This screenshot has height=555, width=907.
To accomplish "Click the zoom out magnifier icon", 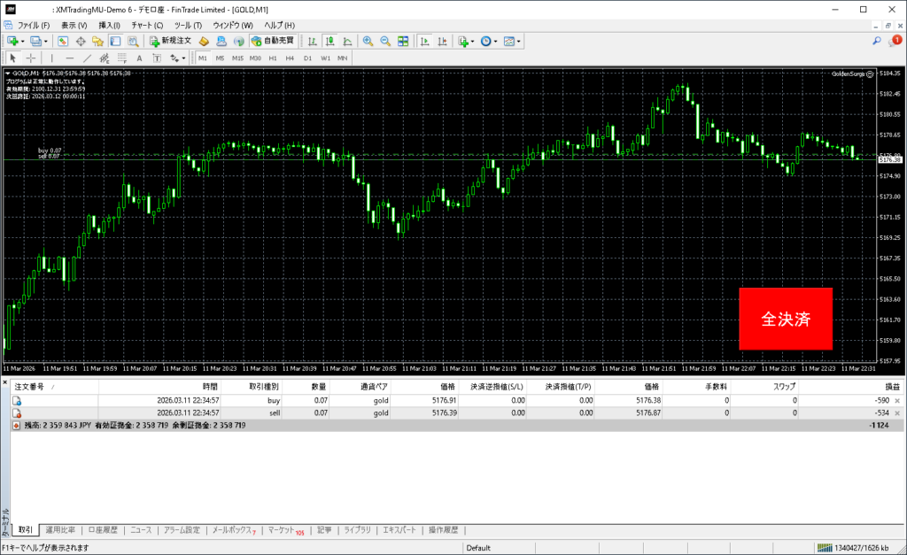I will [x=385, y=41].
